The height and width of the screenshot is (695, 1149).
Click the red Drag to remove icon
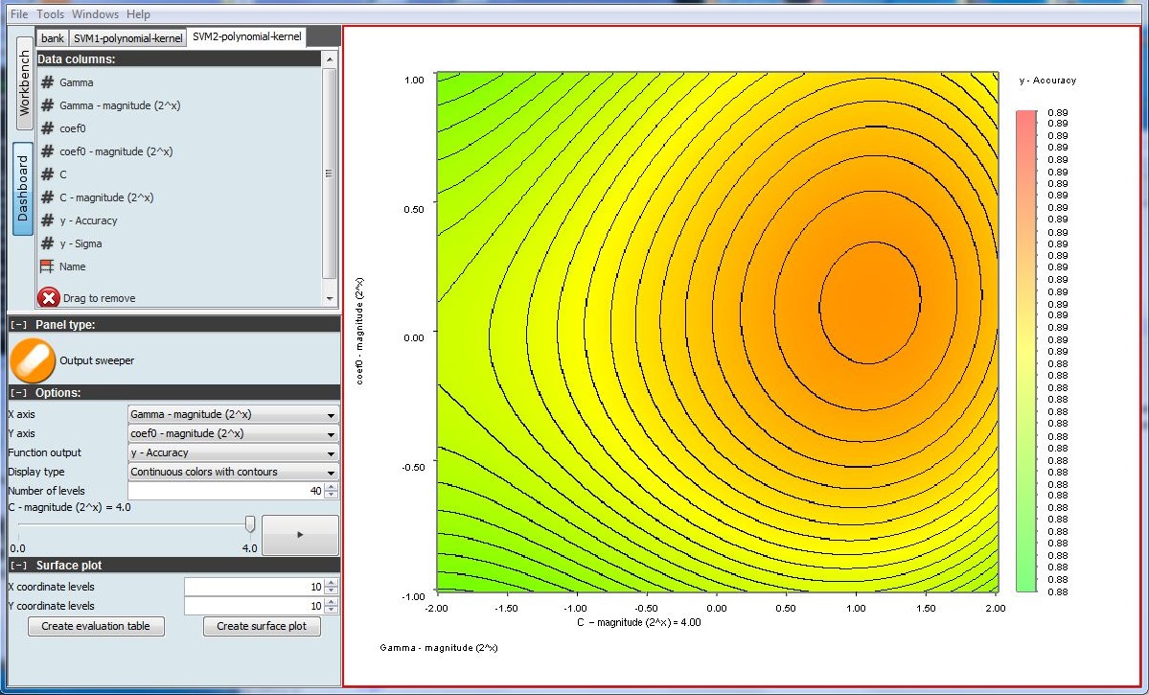click(x=48, y=298)
